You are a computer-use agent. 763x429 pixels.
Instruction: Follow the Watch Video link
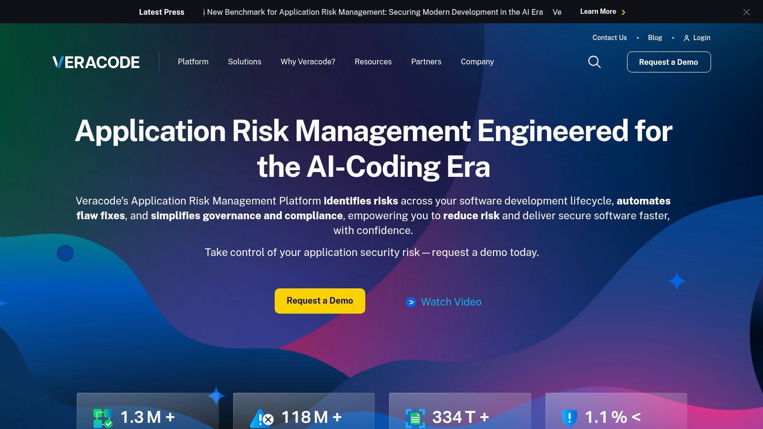[451, 302]
